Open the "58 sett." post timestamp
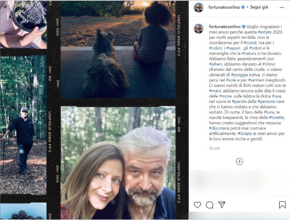 point(215,148)
